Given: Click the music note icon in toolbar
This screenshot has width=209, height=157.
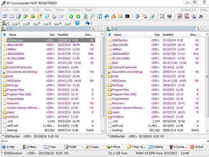Looking at the screenshot, I should click(x=201, y=16).
